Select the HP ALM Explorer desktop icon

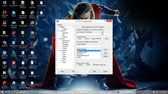(x=23, y=85)
